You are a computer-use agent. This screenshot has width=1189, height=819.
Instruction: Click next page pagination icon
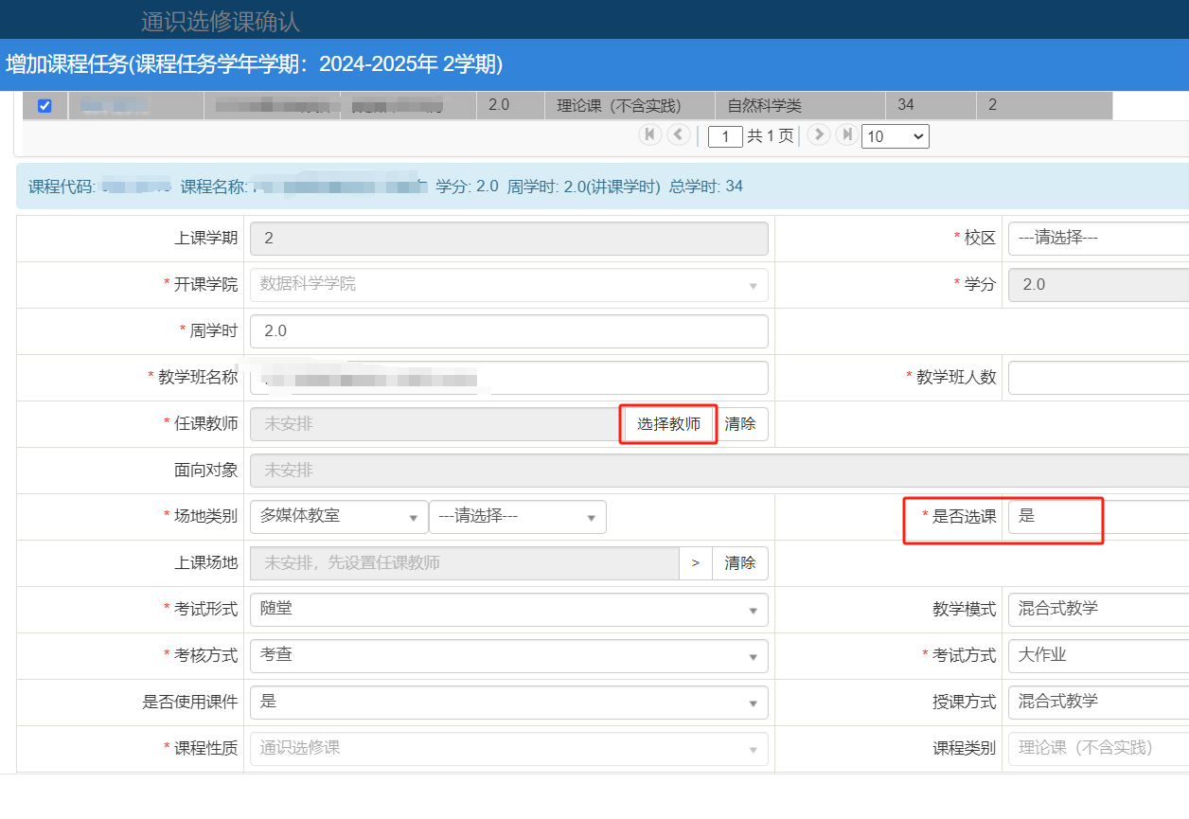[x=819, y=134]
